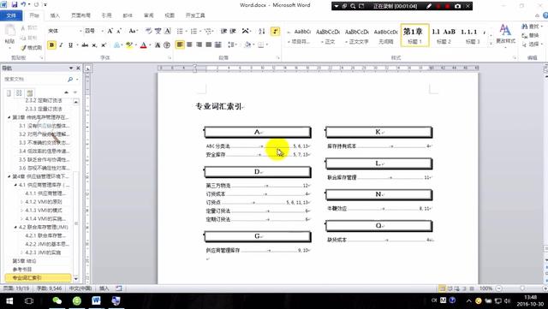Viewport: 548px width, 309px height.
Task: Click the enclosed character (circled 字) icon
Action: coord(167,45)
